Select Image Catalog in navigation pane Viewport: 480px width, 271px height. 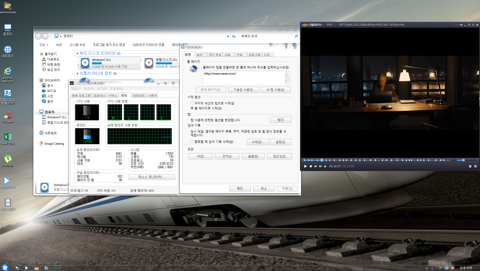(52, 144)
